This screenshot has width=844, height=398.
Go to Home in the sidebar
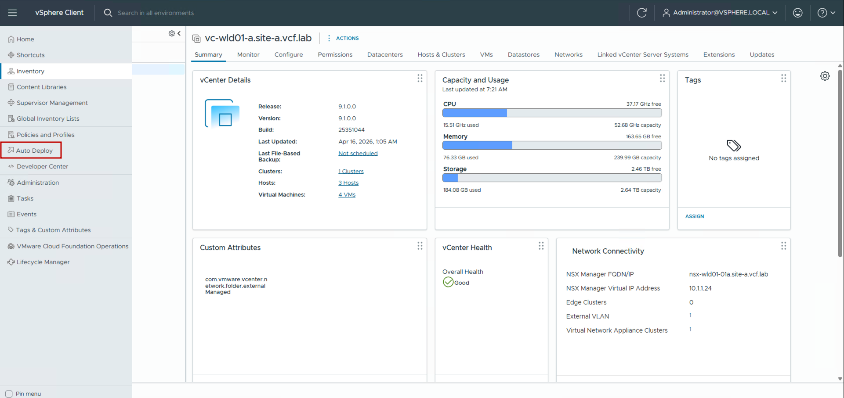coord(66,39)
